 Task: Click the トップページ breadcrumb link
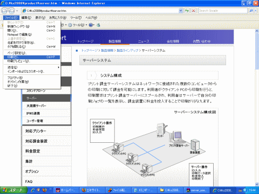[90, 51]
